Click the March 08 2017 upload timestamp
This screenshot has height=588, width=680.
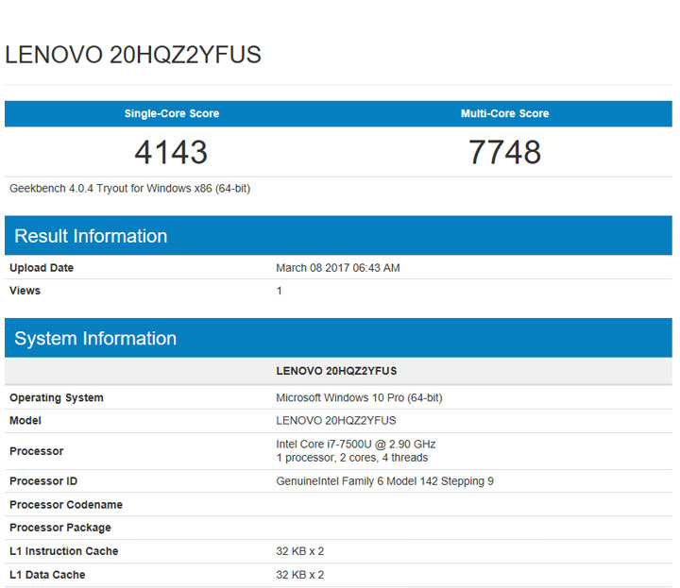tap(337, 268)
